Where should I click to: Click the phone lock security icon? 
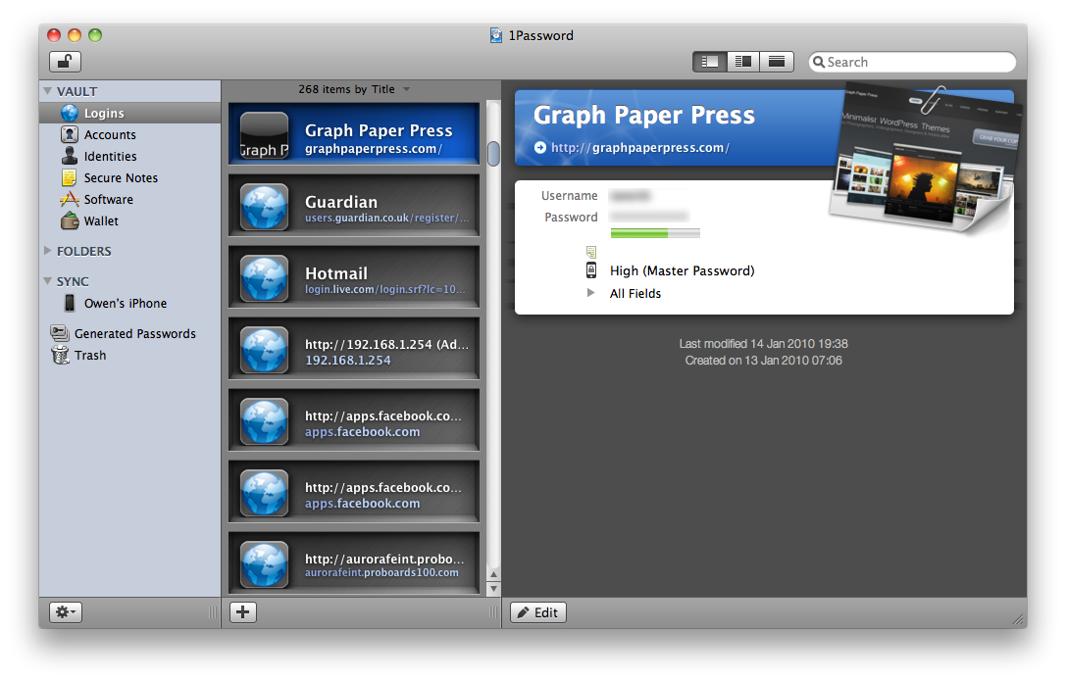point(591,270)
